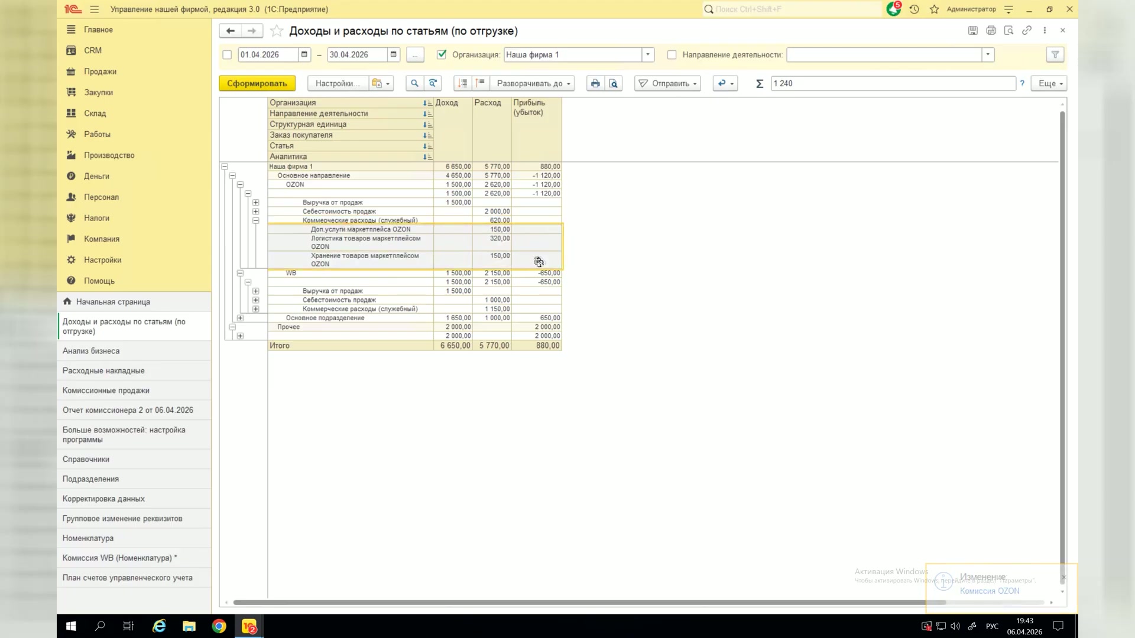Click horizontal scrollbar of report
Viewport: 1135px width, 638px height.
(589, 603)
